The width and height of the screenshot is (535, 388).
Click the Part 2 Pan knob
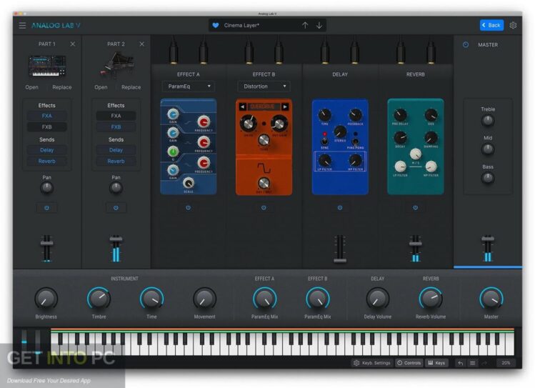pos(116,188)
